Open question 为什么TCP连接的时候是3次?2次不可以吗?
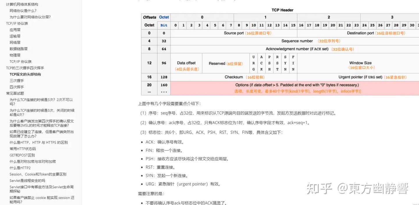This screenshot has width=419, height=205. (x=41, y=102)
